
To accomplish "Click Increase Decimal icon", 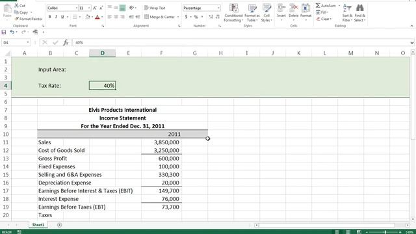I will point(211,17).
